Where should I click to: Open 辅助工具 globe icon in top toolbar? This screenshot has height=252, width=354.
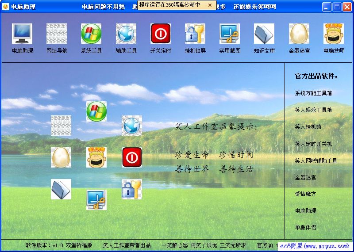click(x=126, y=34)
